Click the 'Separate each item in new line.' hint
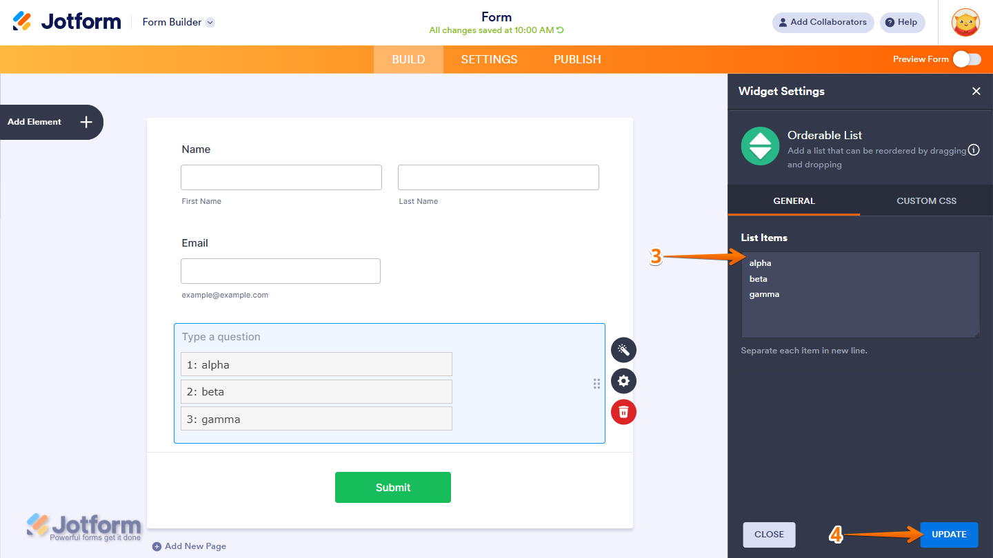The image size is (993, 558). coord(804,351)
